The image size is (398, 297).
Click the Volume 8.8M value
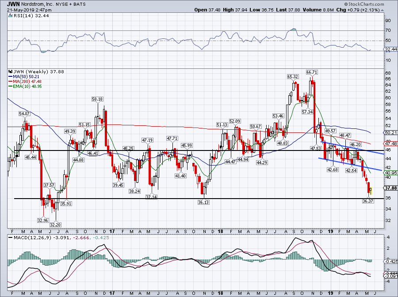pyautogui.click(x=318, y=10)
